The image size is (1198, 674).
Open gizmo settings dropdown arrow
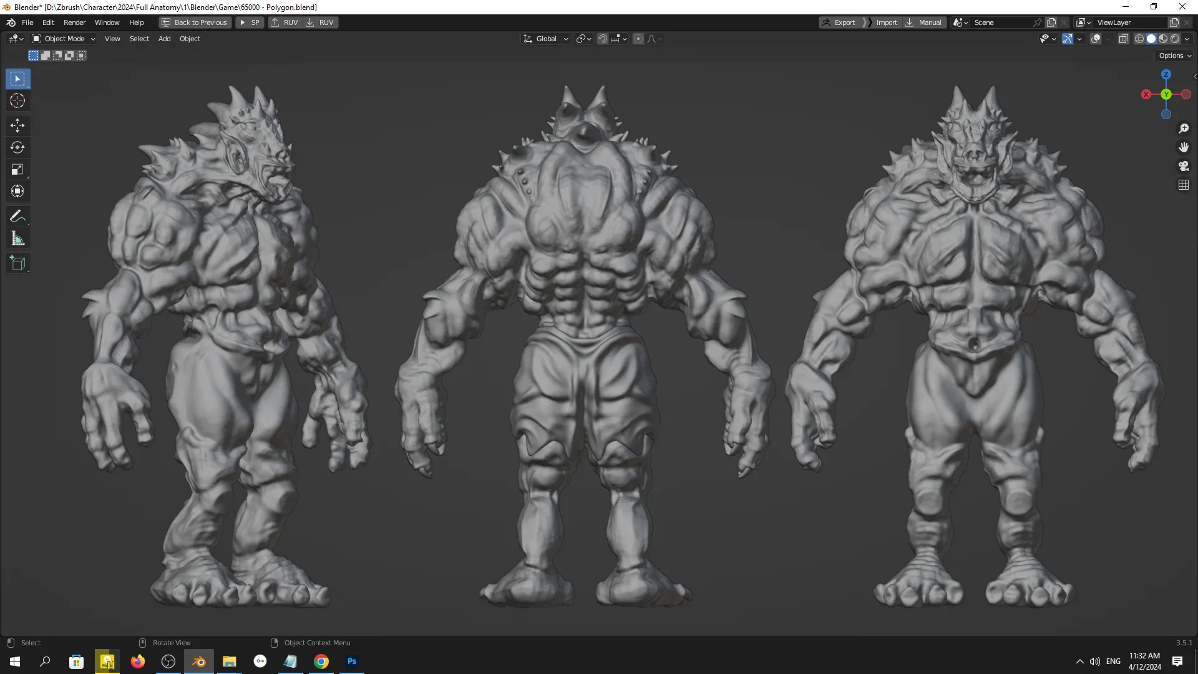click(1079, 39)
